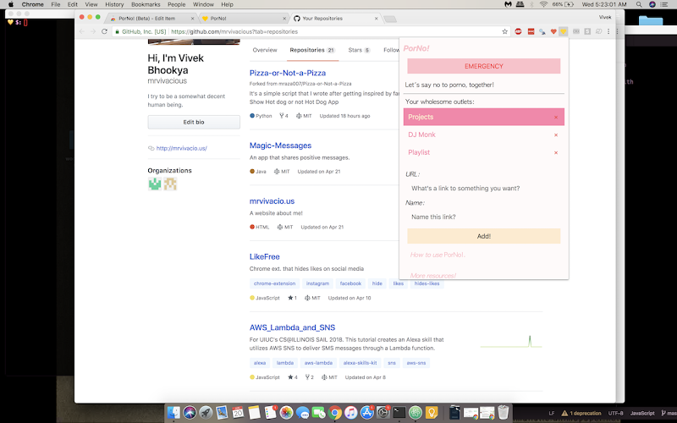Image resolution: width=677 pixels, height=423 pixels.
Task: Remove the Playlist outlet with its x
Action: pyautogui.click(x=556, y=153)
